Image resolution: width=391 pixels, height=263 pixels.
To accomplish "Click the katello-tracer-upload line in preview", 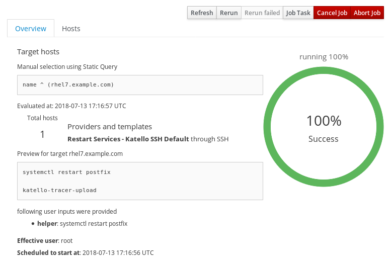I will (59, 190).
